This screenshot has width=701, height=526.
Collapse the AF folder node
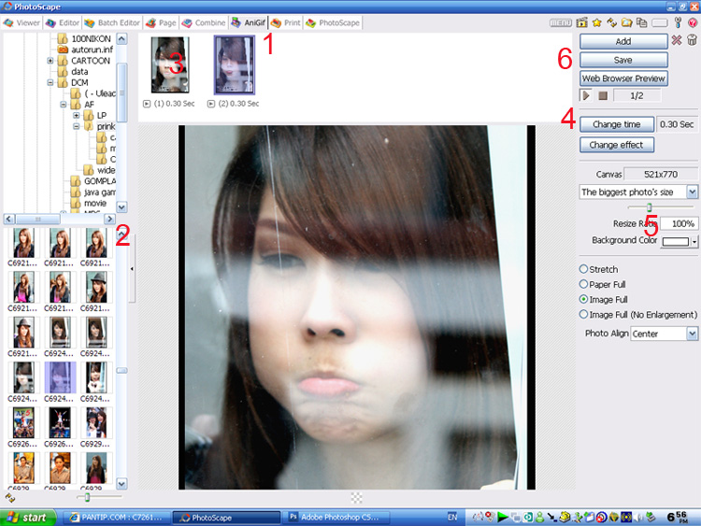63,104
